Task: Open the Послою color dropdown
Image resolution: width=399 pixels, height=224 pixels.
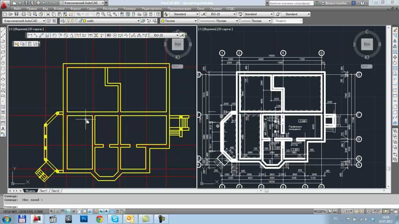Action: point(179,21)
